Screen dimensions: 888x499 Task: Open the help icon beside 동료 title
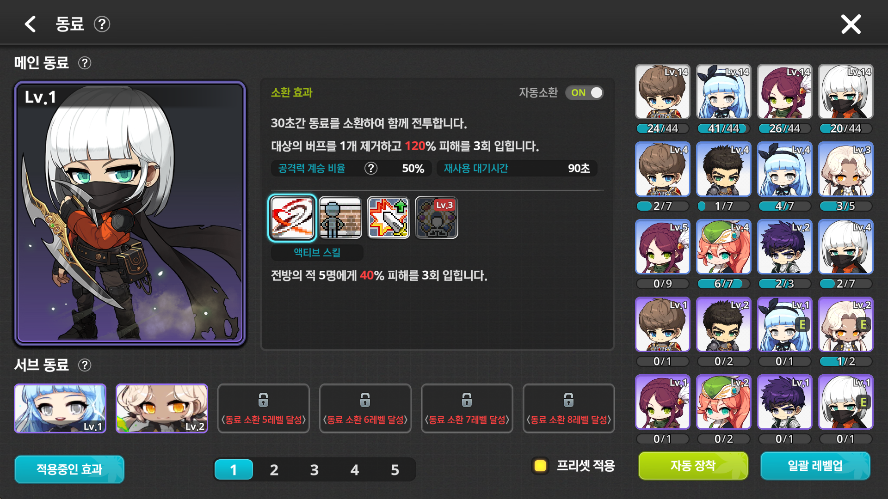tap(102, 24)
